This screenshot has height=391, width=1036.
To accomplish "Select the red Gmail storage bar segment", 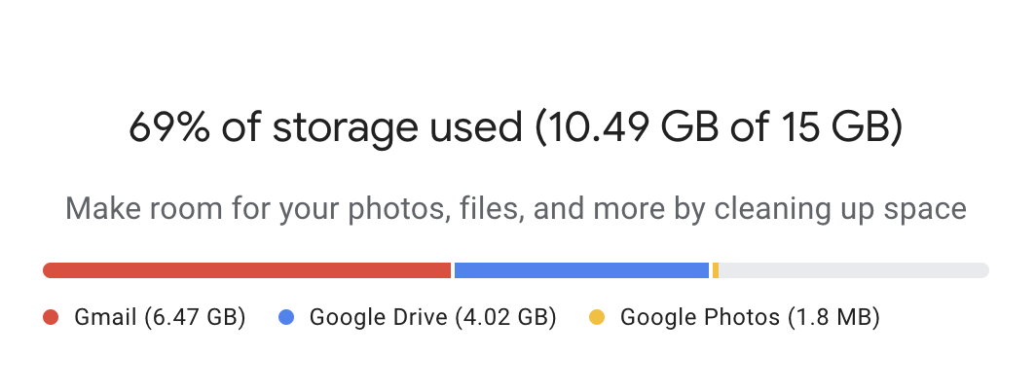I will coord(246,270).
